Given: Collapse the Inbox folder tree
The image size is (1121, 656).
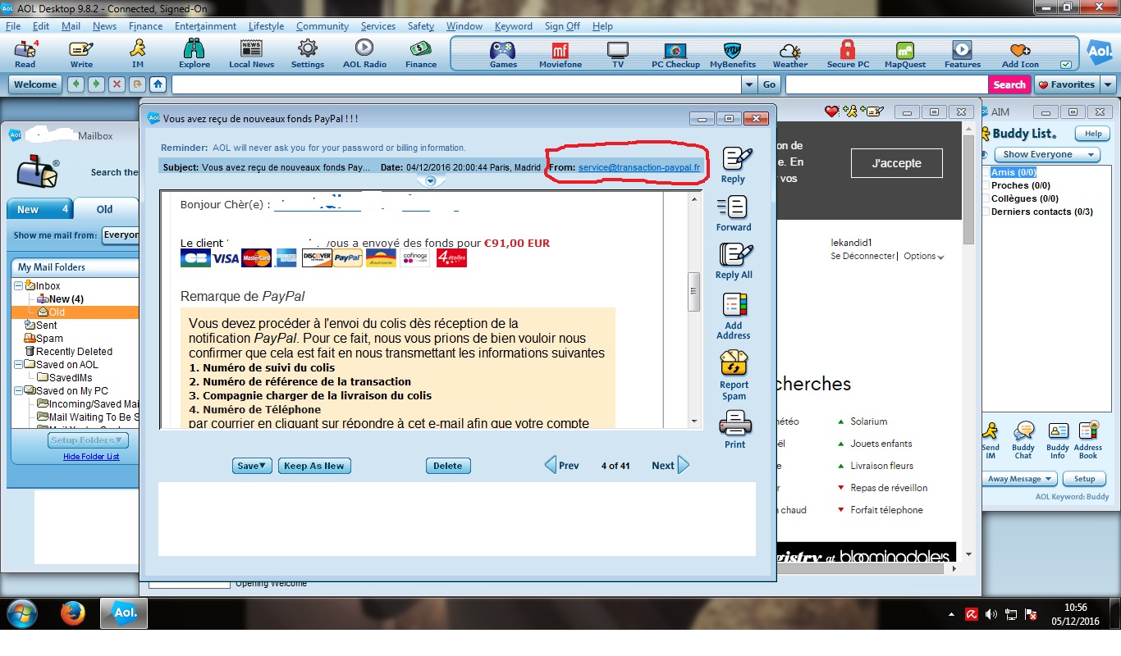Looking at the screenshot, I should click(x=18, y=286).
